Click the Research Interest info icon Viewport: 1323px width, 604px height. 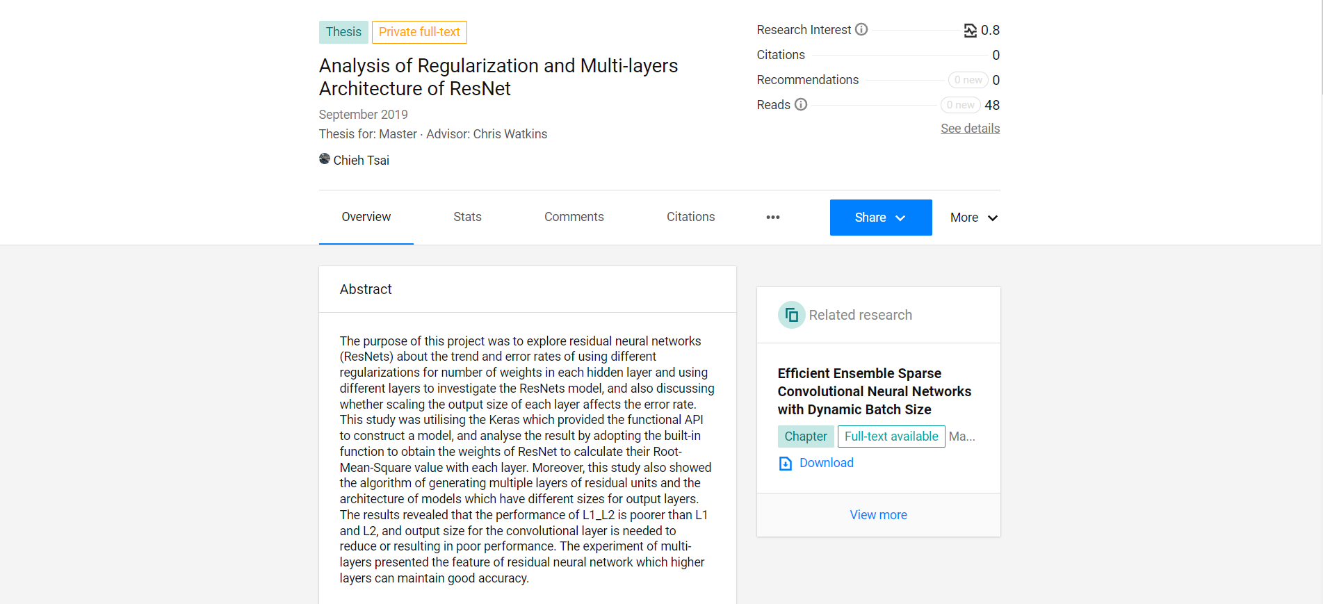click(861, 29)
